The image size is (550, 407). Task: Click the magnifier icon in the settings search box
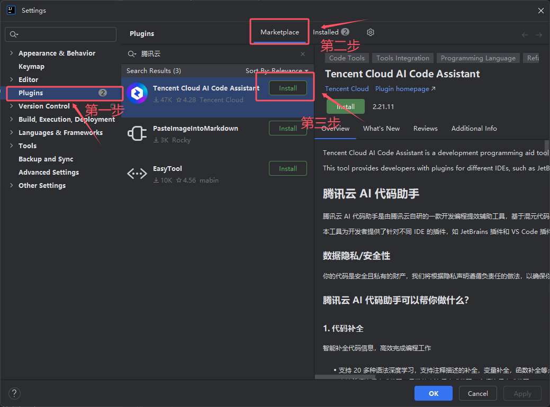click(14, 34)
